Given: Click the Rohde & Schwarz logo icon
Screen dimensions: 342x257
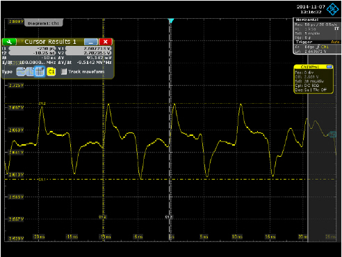Looking at the screenshot, I should 333,9.
